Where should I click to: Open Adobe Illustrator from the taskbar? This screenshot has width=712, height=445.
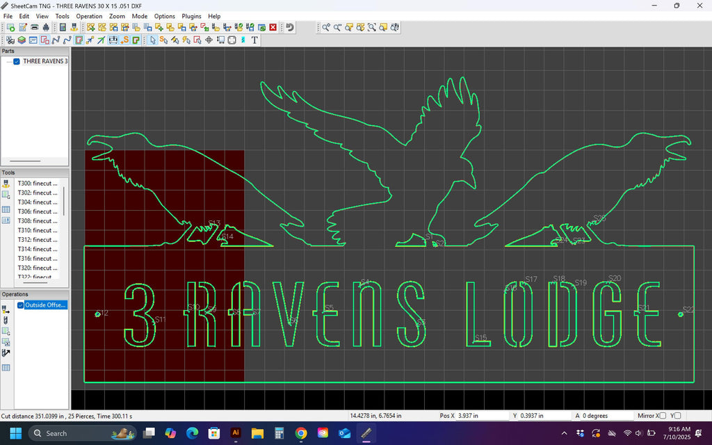[236, 433]
